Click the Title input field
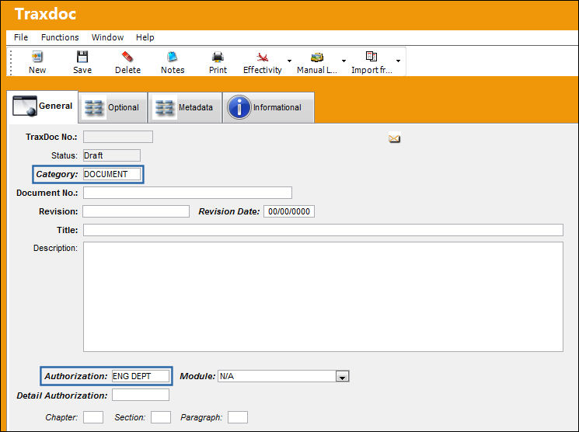This screenshot has height=432, width=579. pyautogui.click(x=323, y=230)
